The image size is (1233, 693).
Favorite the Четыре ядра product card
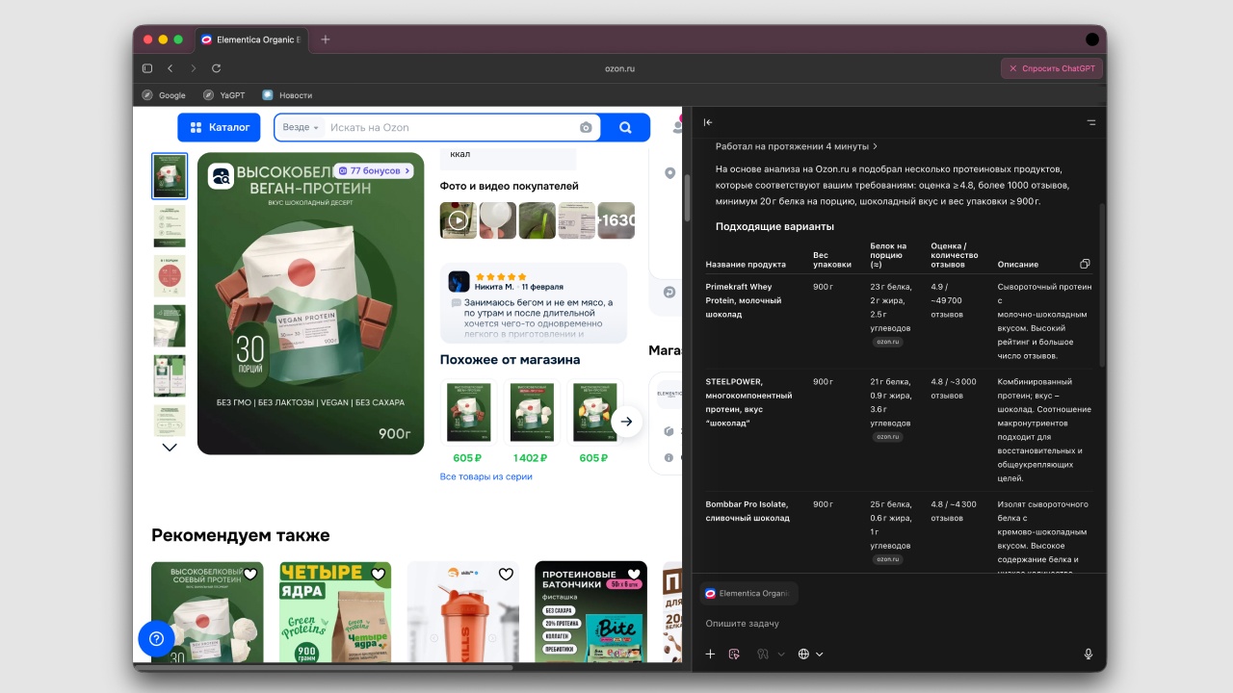(x=379, y=575)
